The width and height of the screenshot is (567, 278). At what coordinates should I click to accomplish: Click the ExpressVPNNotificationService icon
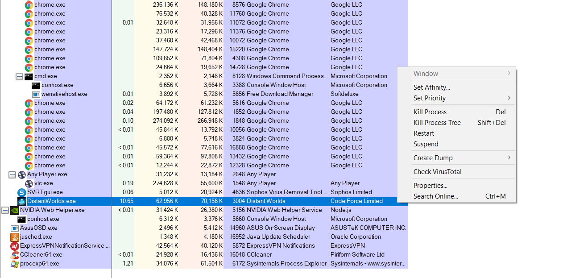pos(14,246)
